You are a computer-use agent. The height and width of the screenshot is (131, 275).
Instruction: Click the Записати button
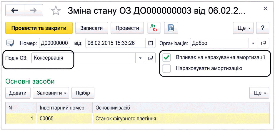pos(91,28)
